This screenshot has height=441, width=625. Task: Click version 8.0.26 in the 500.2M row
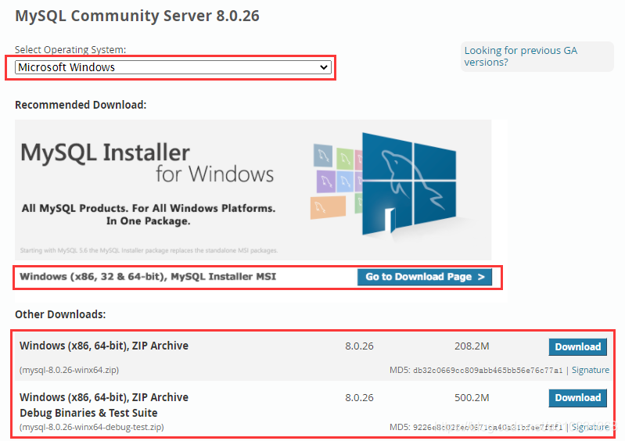[x=359, y=397]
